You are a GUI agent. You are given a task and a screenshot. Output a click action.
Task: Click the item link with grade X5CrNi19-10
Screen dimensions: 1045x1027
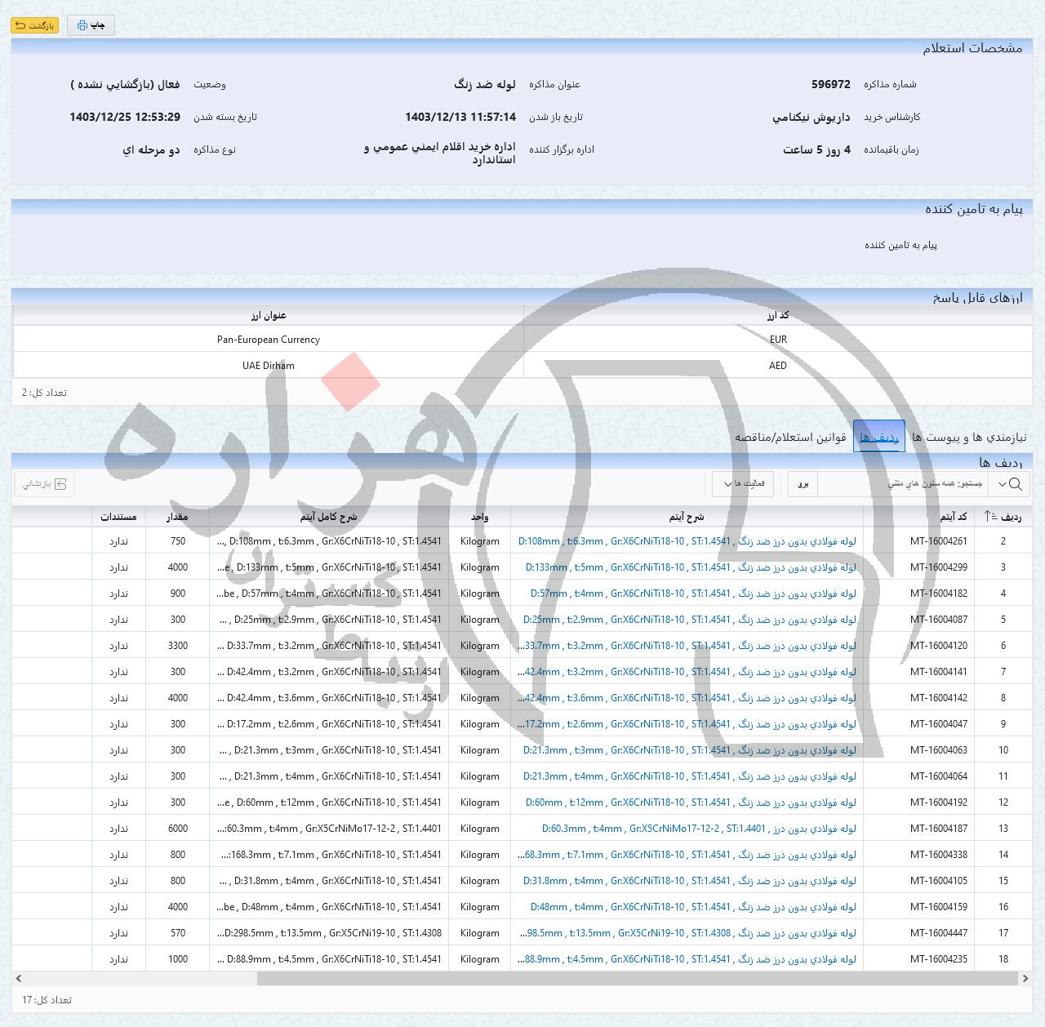tap(687, 933)
